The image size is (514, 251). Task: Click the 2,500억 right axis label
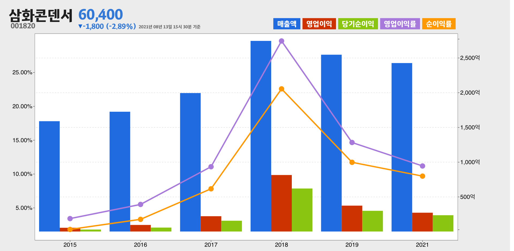[470, 58]
